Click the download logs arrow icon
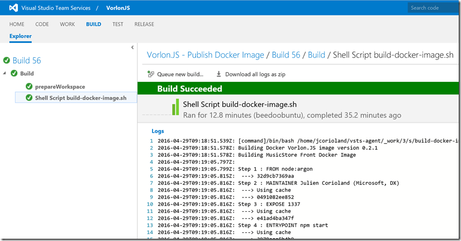The width and height of the screenshot is (461, 241). tap(218, 74)
